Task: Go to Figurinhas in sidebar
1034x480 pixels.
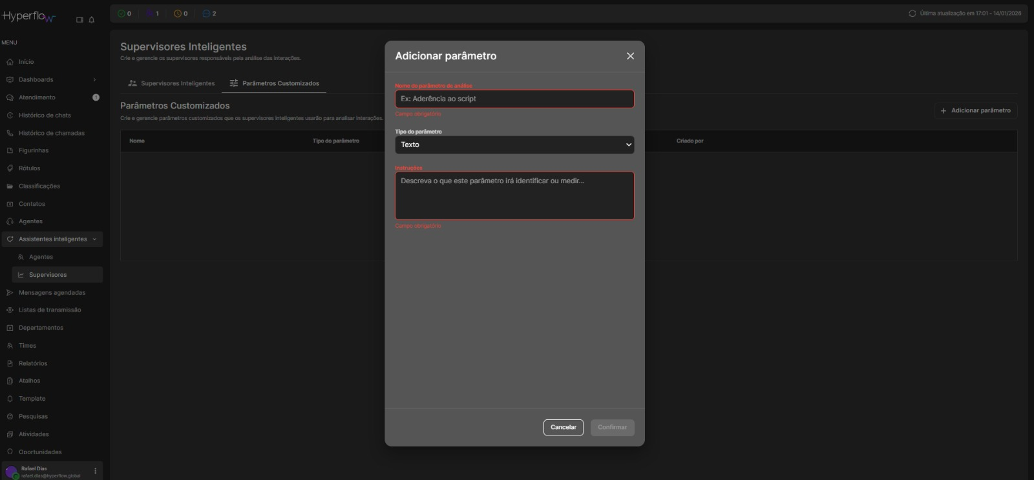Action: pyautogui.click(x=34, y=150)
